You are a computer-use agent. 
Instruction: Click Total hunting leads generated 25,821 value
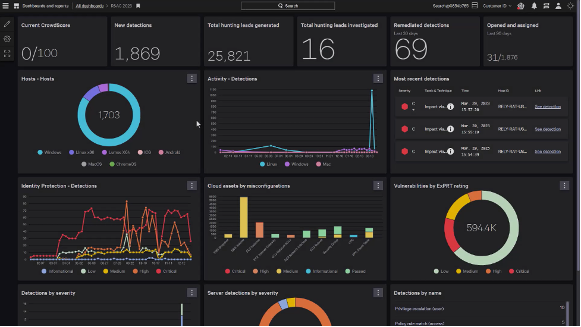[229, 56]
